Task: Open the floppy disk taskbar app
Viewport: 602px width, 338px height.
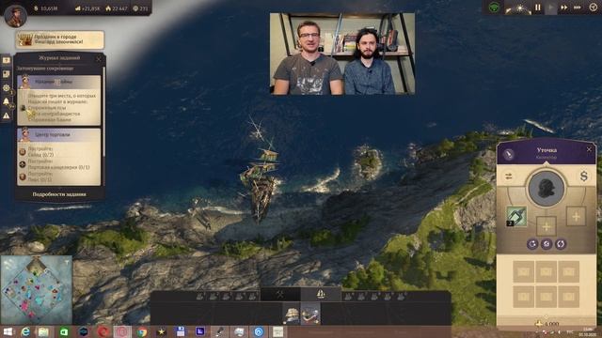Action: [x=180, y=331]
